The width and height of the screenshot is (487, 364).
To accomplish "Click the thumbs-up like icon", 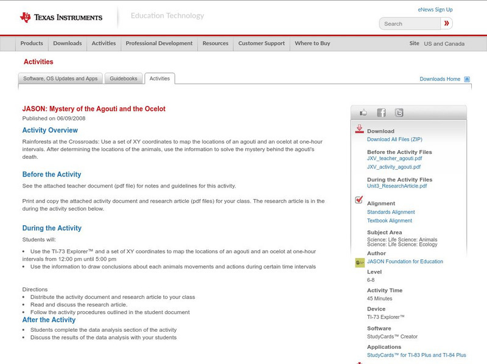I will [363, 113].
